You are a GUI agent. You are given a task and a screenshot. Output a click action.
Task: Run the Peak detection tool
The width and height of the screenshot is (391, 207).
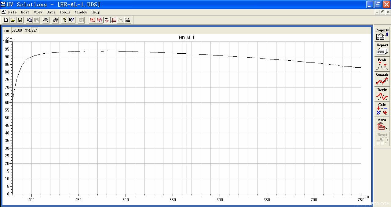pyautogui.click(x=382, y=64)
